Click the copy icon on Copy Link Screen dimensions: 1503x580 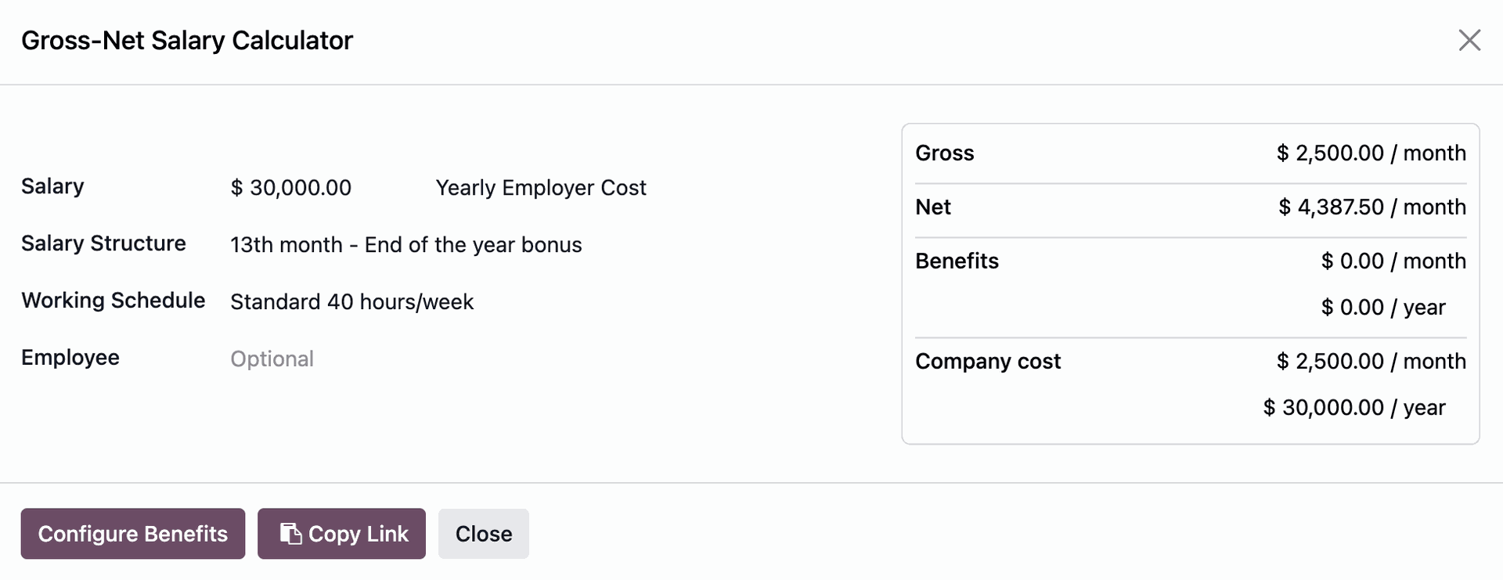[290, 534]
